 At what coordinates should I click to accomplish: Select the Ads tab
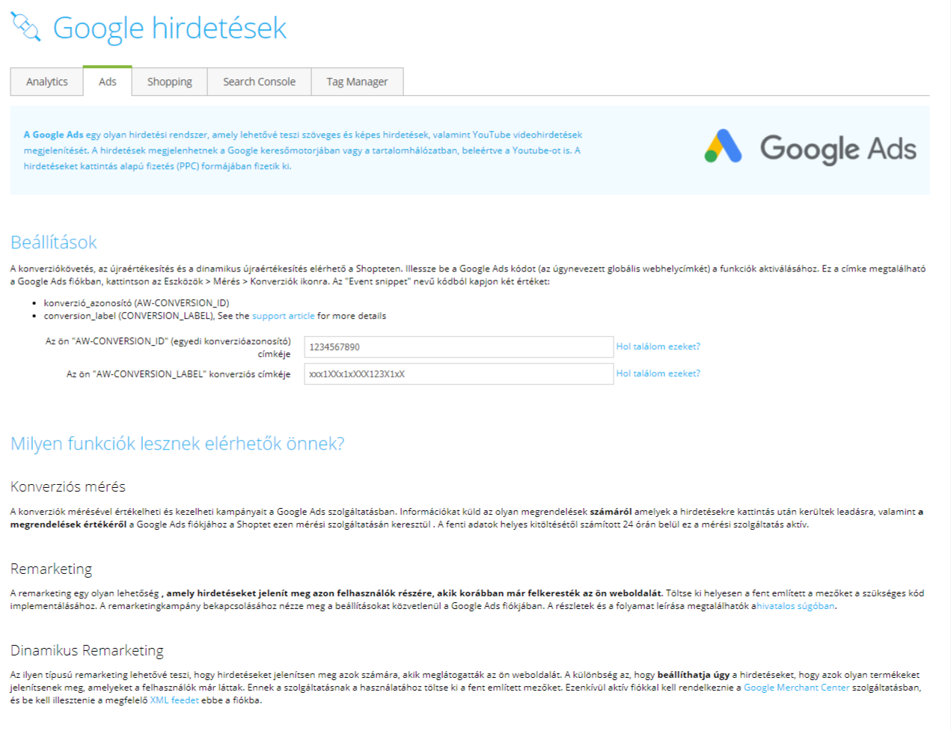click(108, 82)
